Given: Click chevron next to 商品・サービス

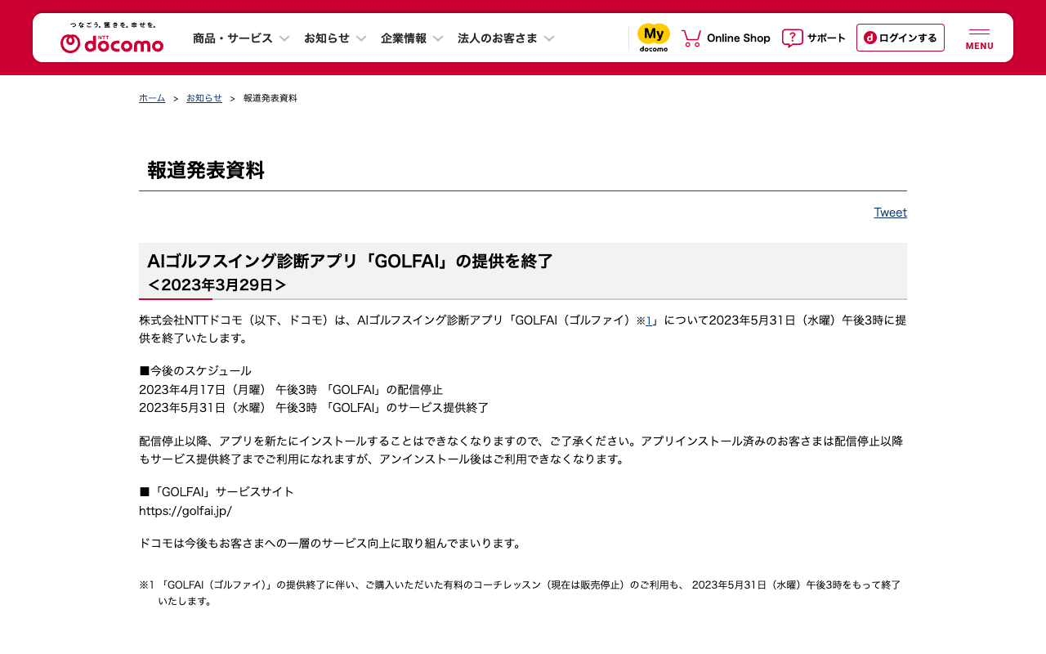Looking at the screenshot, I should 284,38.
